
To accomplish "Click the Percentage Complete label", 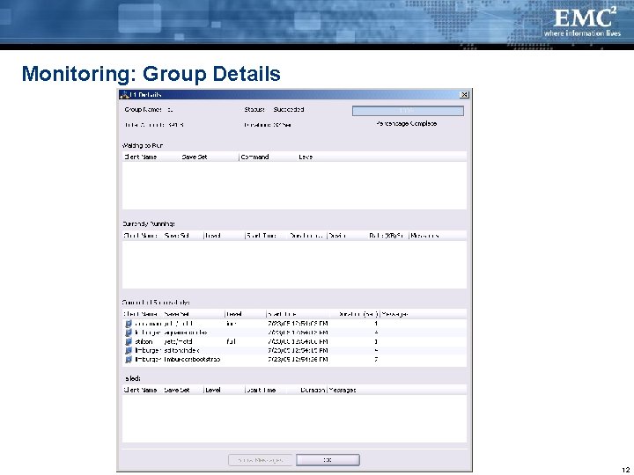I will pyautogui.click(x=406, y=124).
